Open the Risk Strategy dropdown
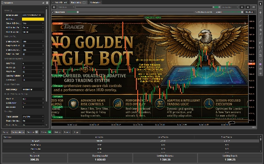 coord(33,89)
